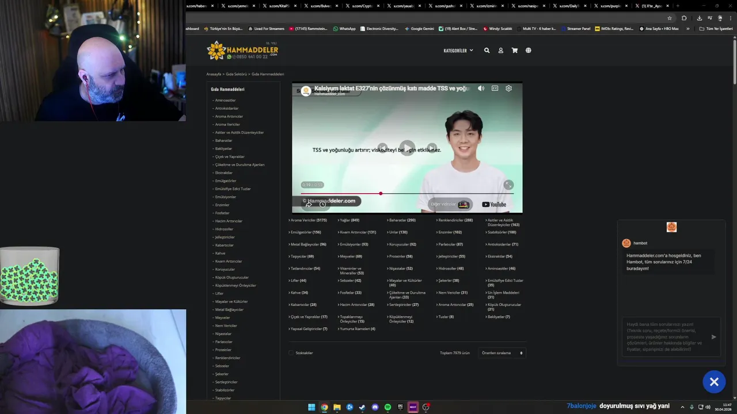This screenshot has height=414, width=737.
Task: Go to Gıda Sektörü breadcrumb link
Action: tap(236, 74)
